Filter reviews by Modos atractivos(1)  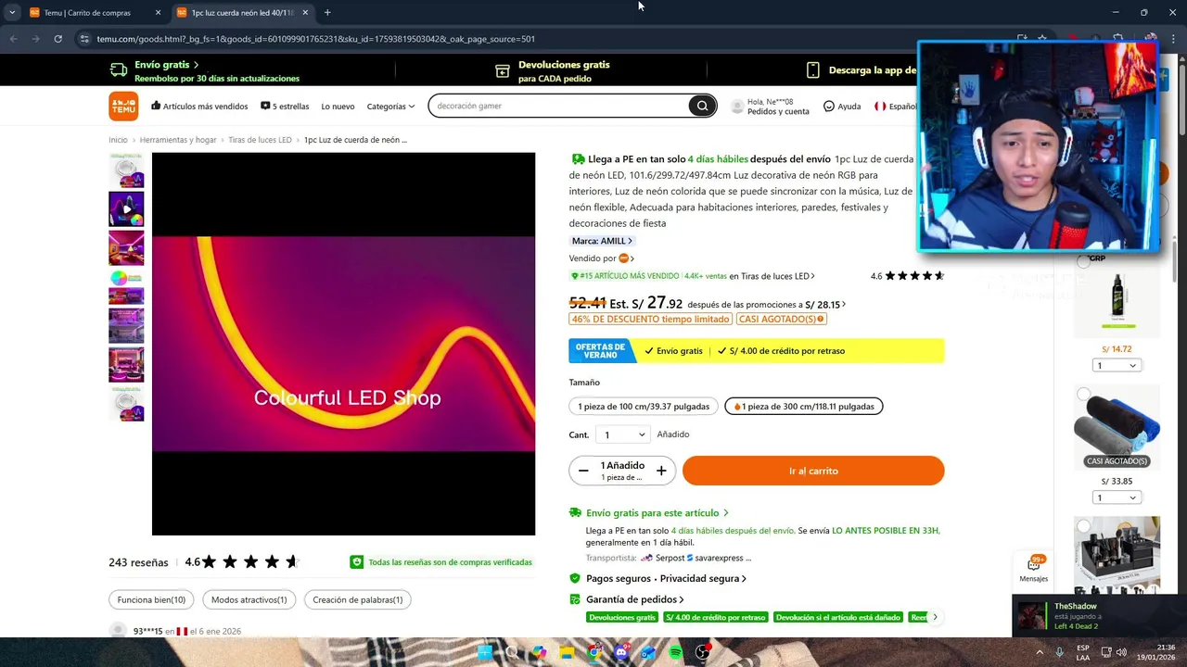[x=249, y=599]
